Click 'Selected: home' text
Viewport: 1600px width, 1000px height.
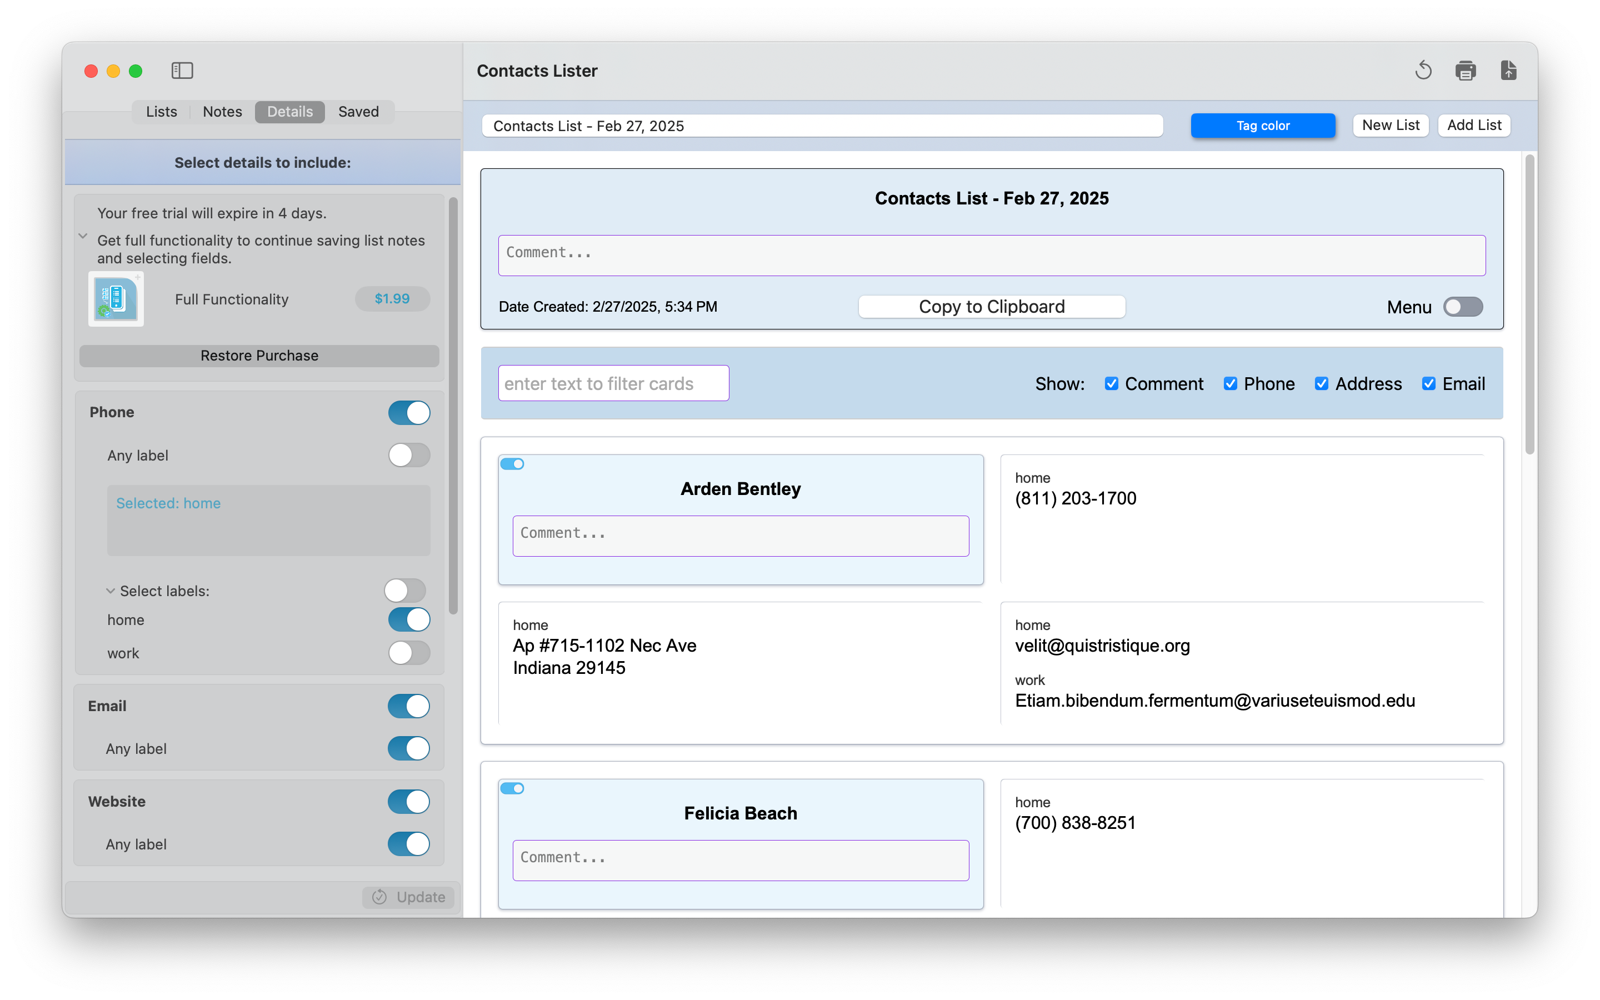[x=168, y=503]
